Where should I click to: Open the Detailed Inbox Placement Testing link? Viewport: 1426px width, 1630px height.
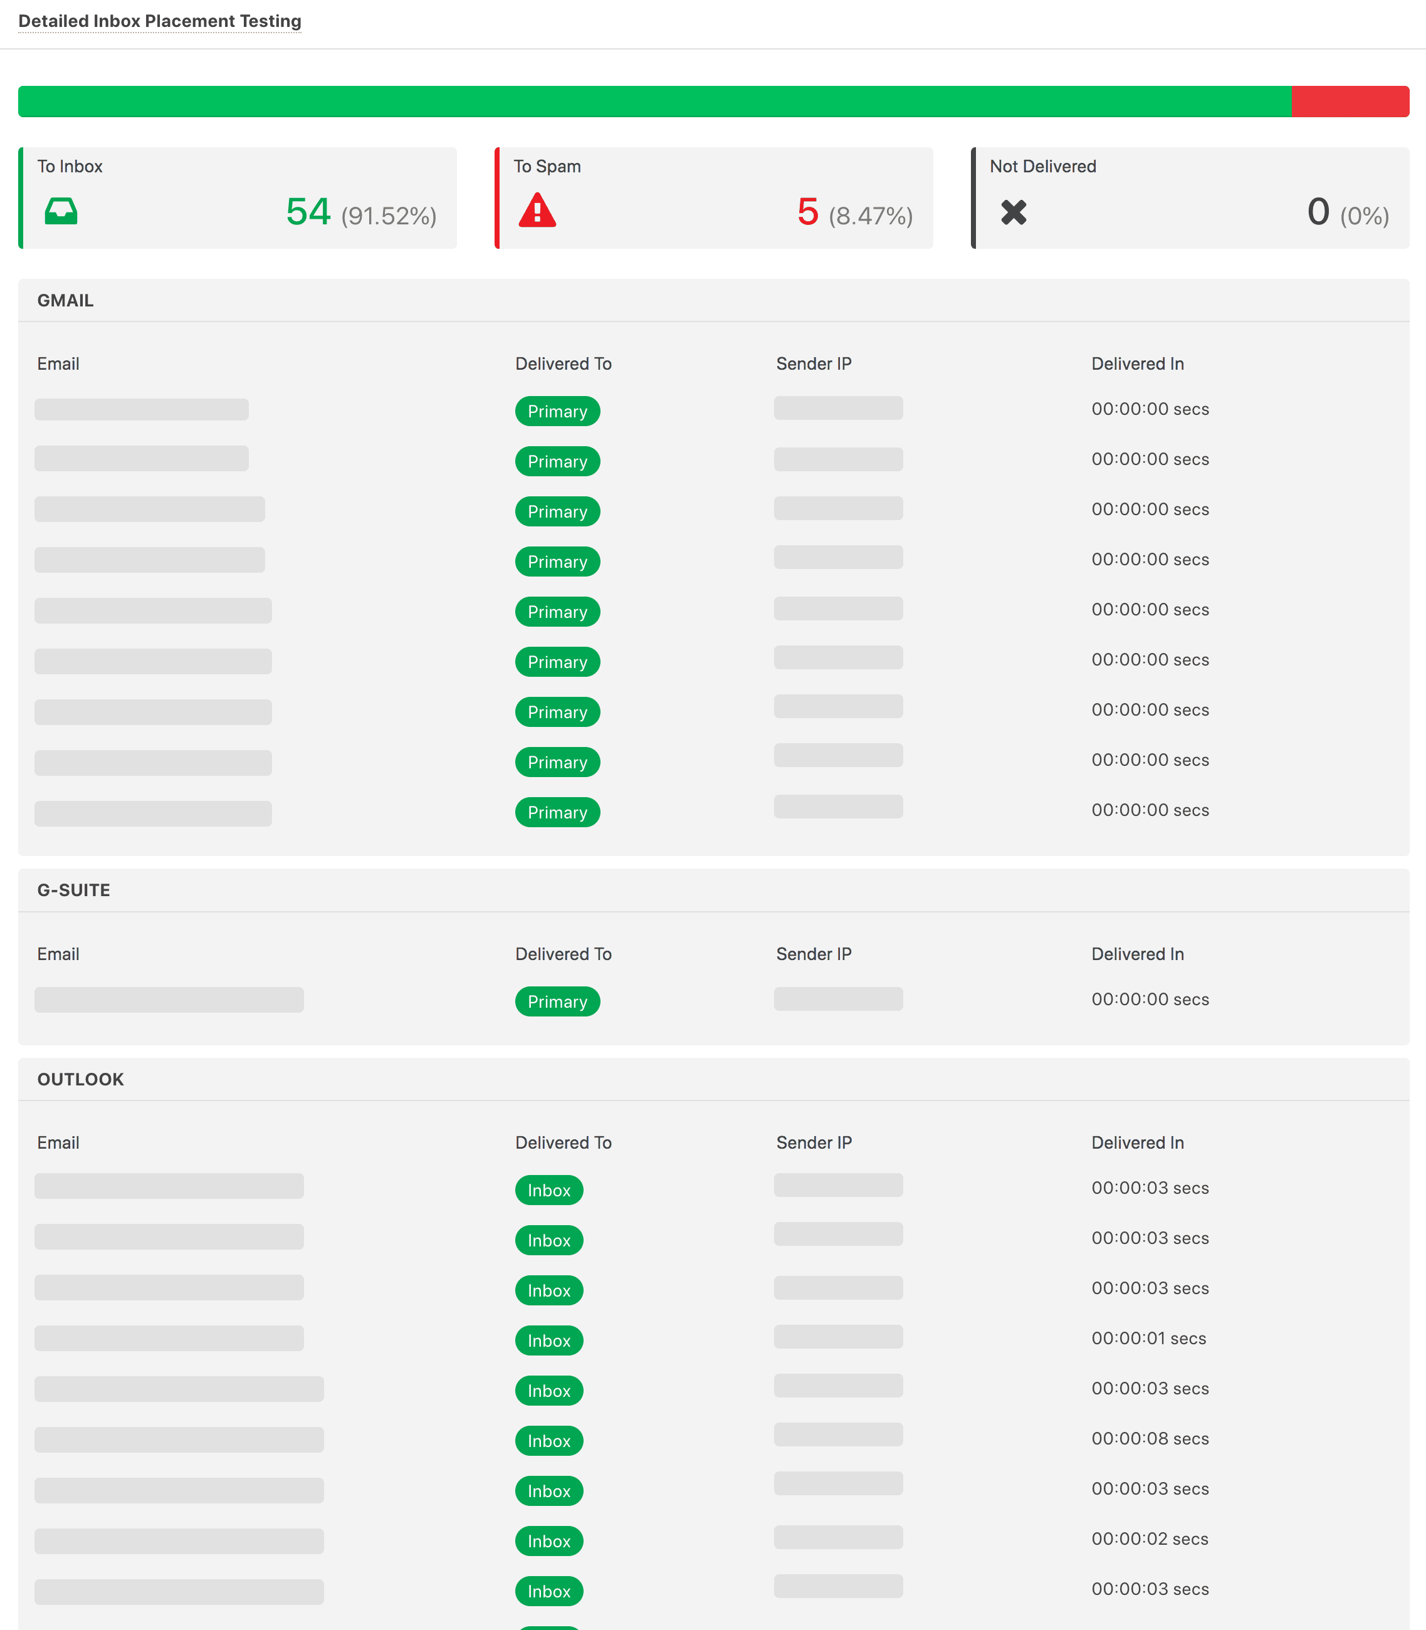pyautogui.click(x=160, y=21)
